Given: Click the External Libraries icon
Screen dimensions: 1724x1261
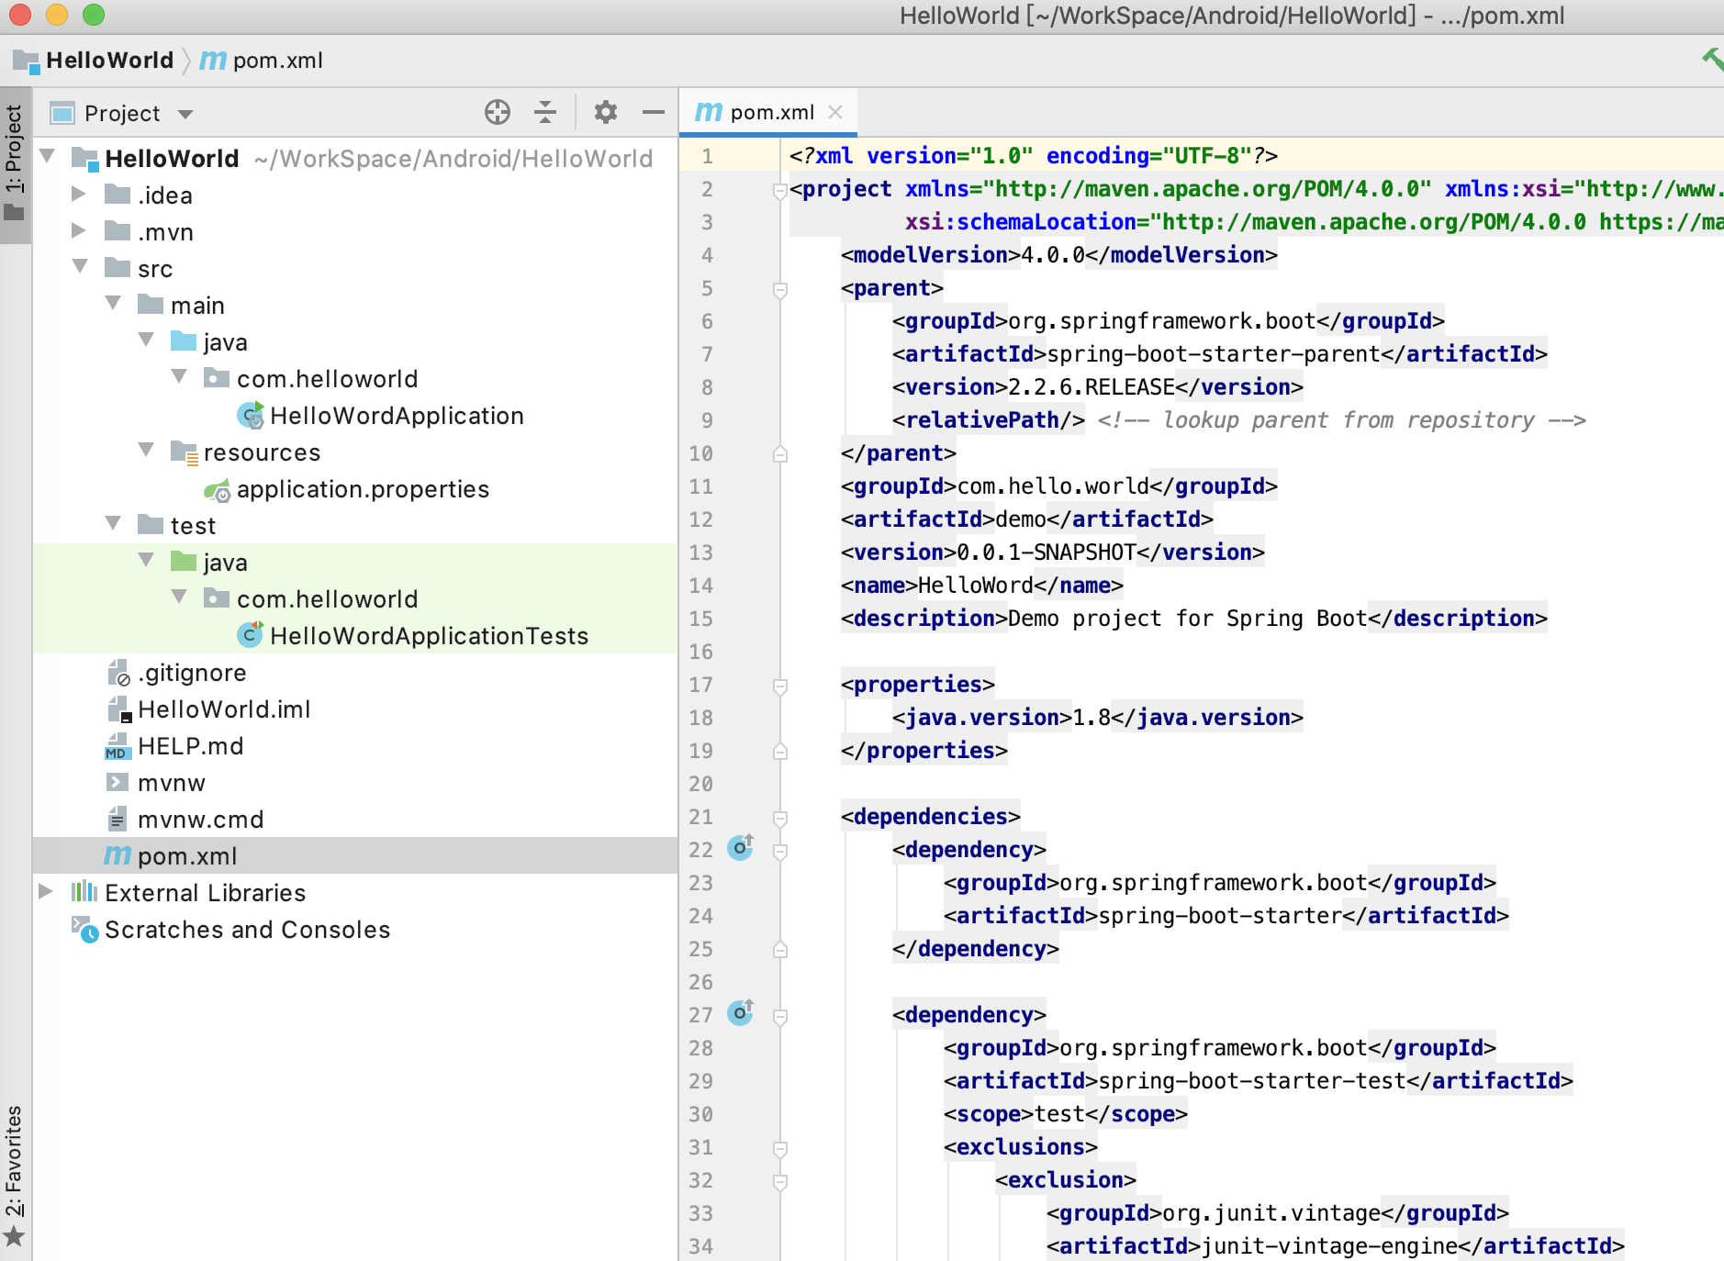Looking at the screenshot, I should (84, 892).
